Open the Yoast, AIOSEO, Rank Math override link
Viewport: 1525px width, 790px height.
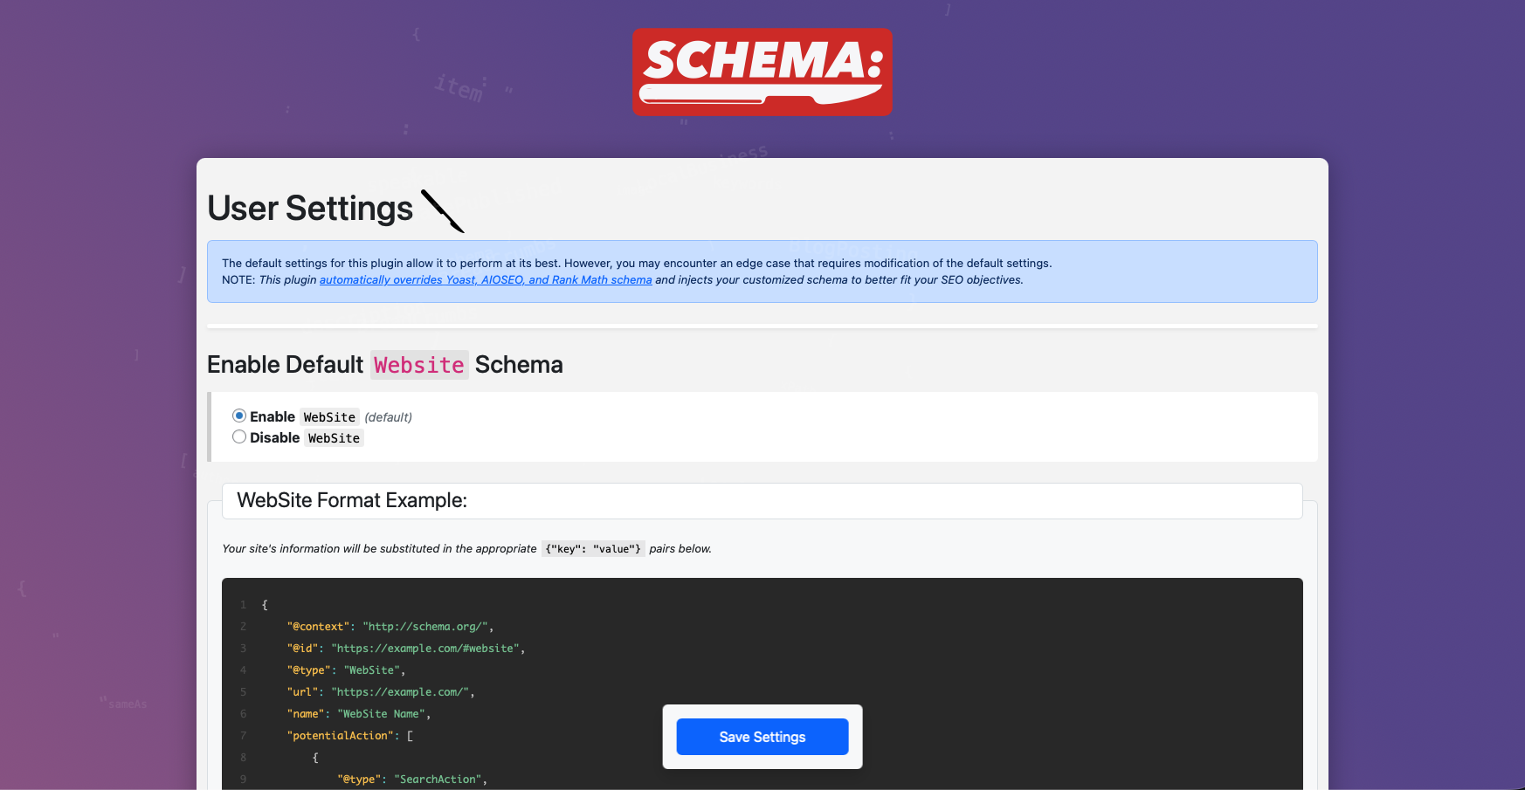[x=486, y=280]
